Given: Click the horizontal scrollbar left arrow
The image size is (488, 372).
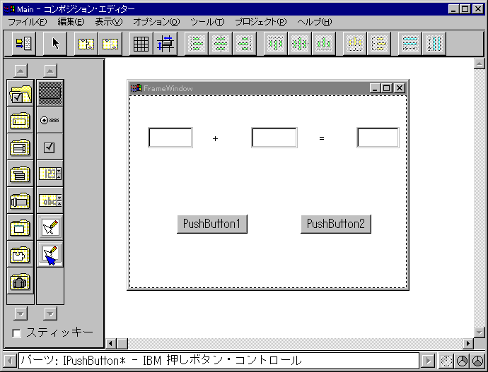Looking at the screenshot, I should point(111,344).
